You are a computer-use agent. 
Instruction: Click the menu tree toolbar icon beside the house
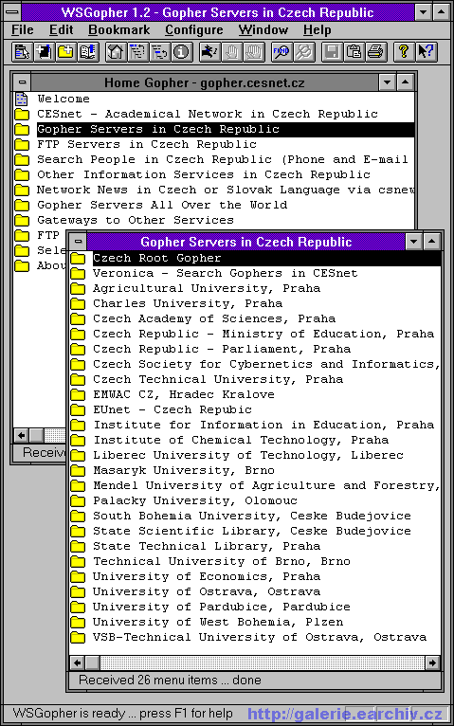click(x=137, y=52)
